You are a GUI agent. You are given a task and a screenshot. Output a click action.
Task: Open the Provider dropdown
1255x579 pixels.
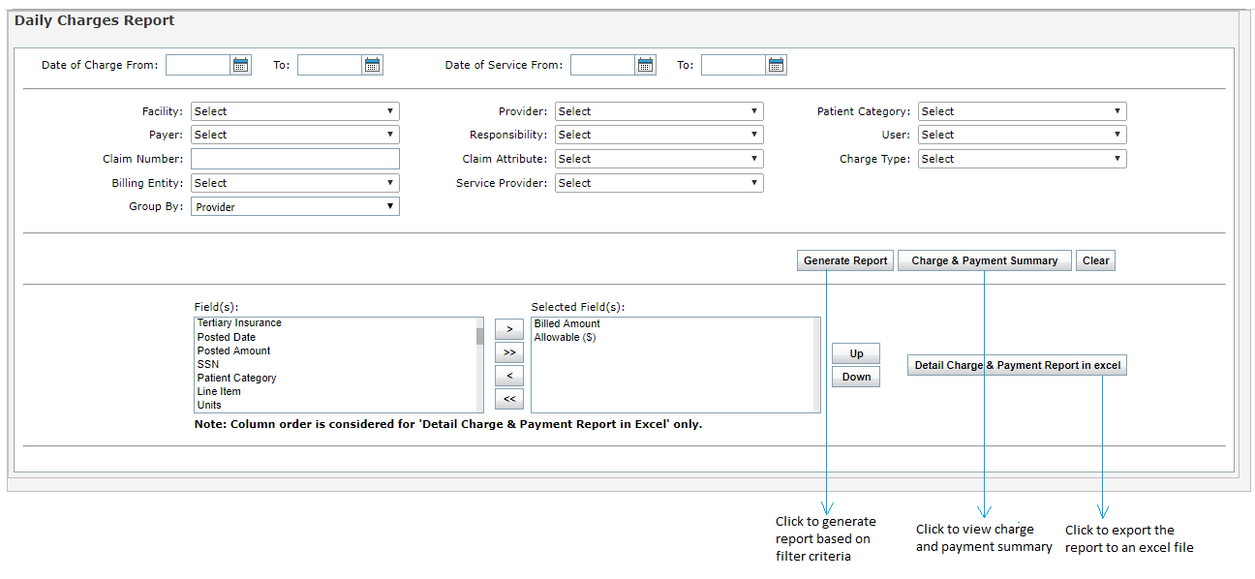[658, 111]
